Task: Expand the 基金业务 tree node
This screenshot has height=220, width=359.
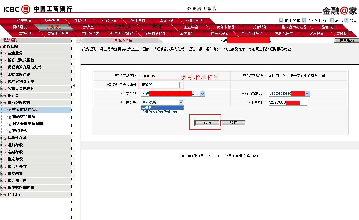Action: [x=2, y=53]
